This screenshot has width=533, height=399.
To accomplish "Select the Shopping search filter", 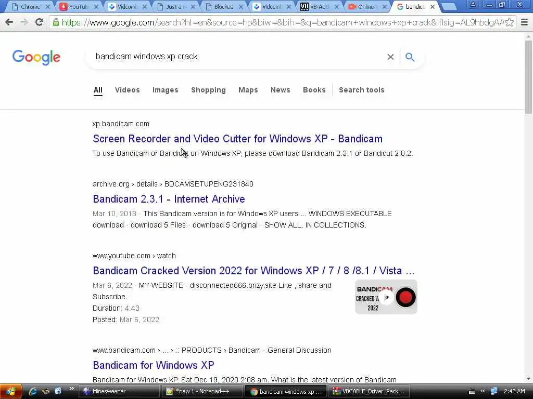I will coord(208,90).
